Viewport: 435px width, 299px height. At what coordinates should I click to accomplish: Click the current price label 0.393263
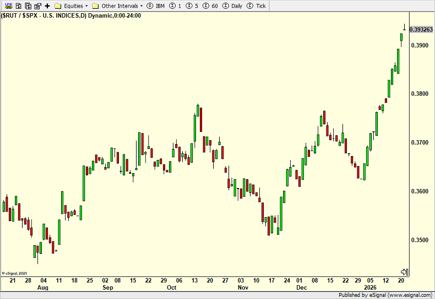tap(421, 30)
